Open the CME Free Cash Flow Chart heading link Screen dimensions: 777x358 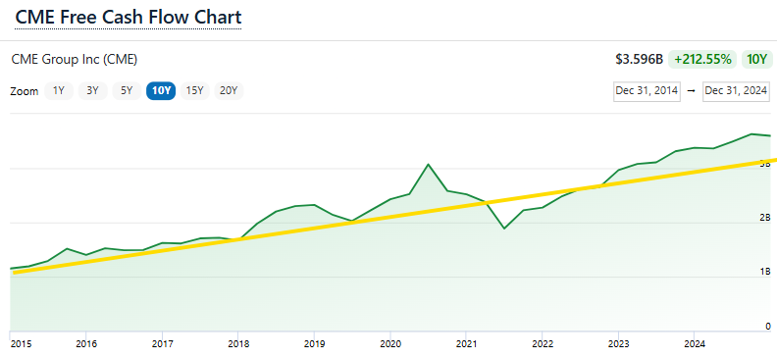coord(129,18)
